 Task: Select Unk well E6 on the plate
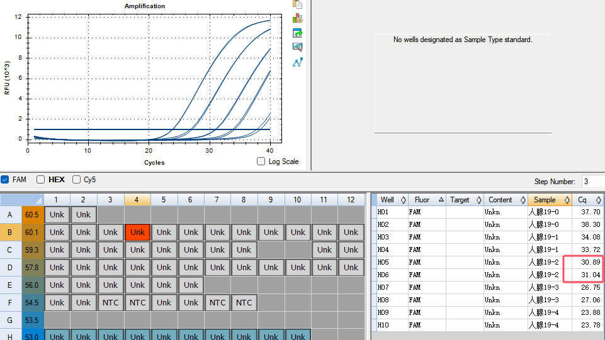point(191,285)
